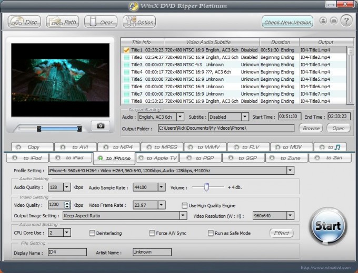Expand the Subtitle dropdown
Viewport: 358px width, 273px height.
(x=245, y=117)
